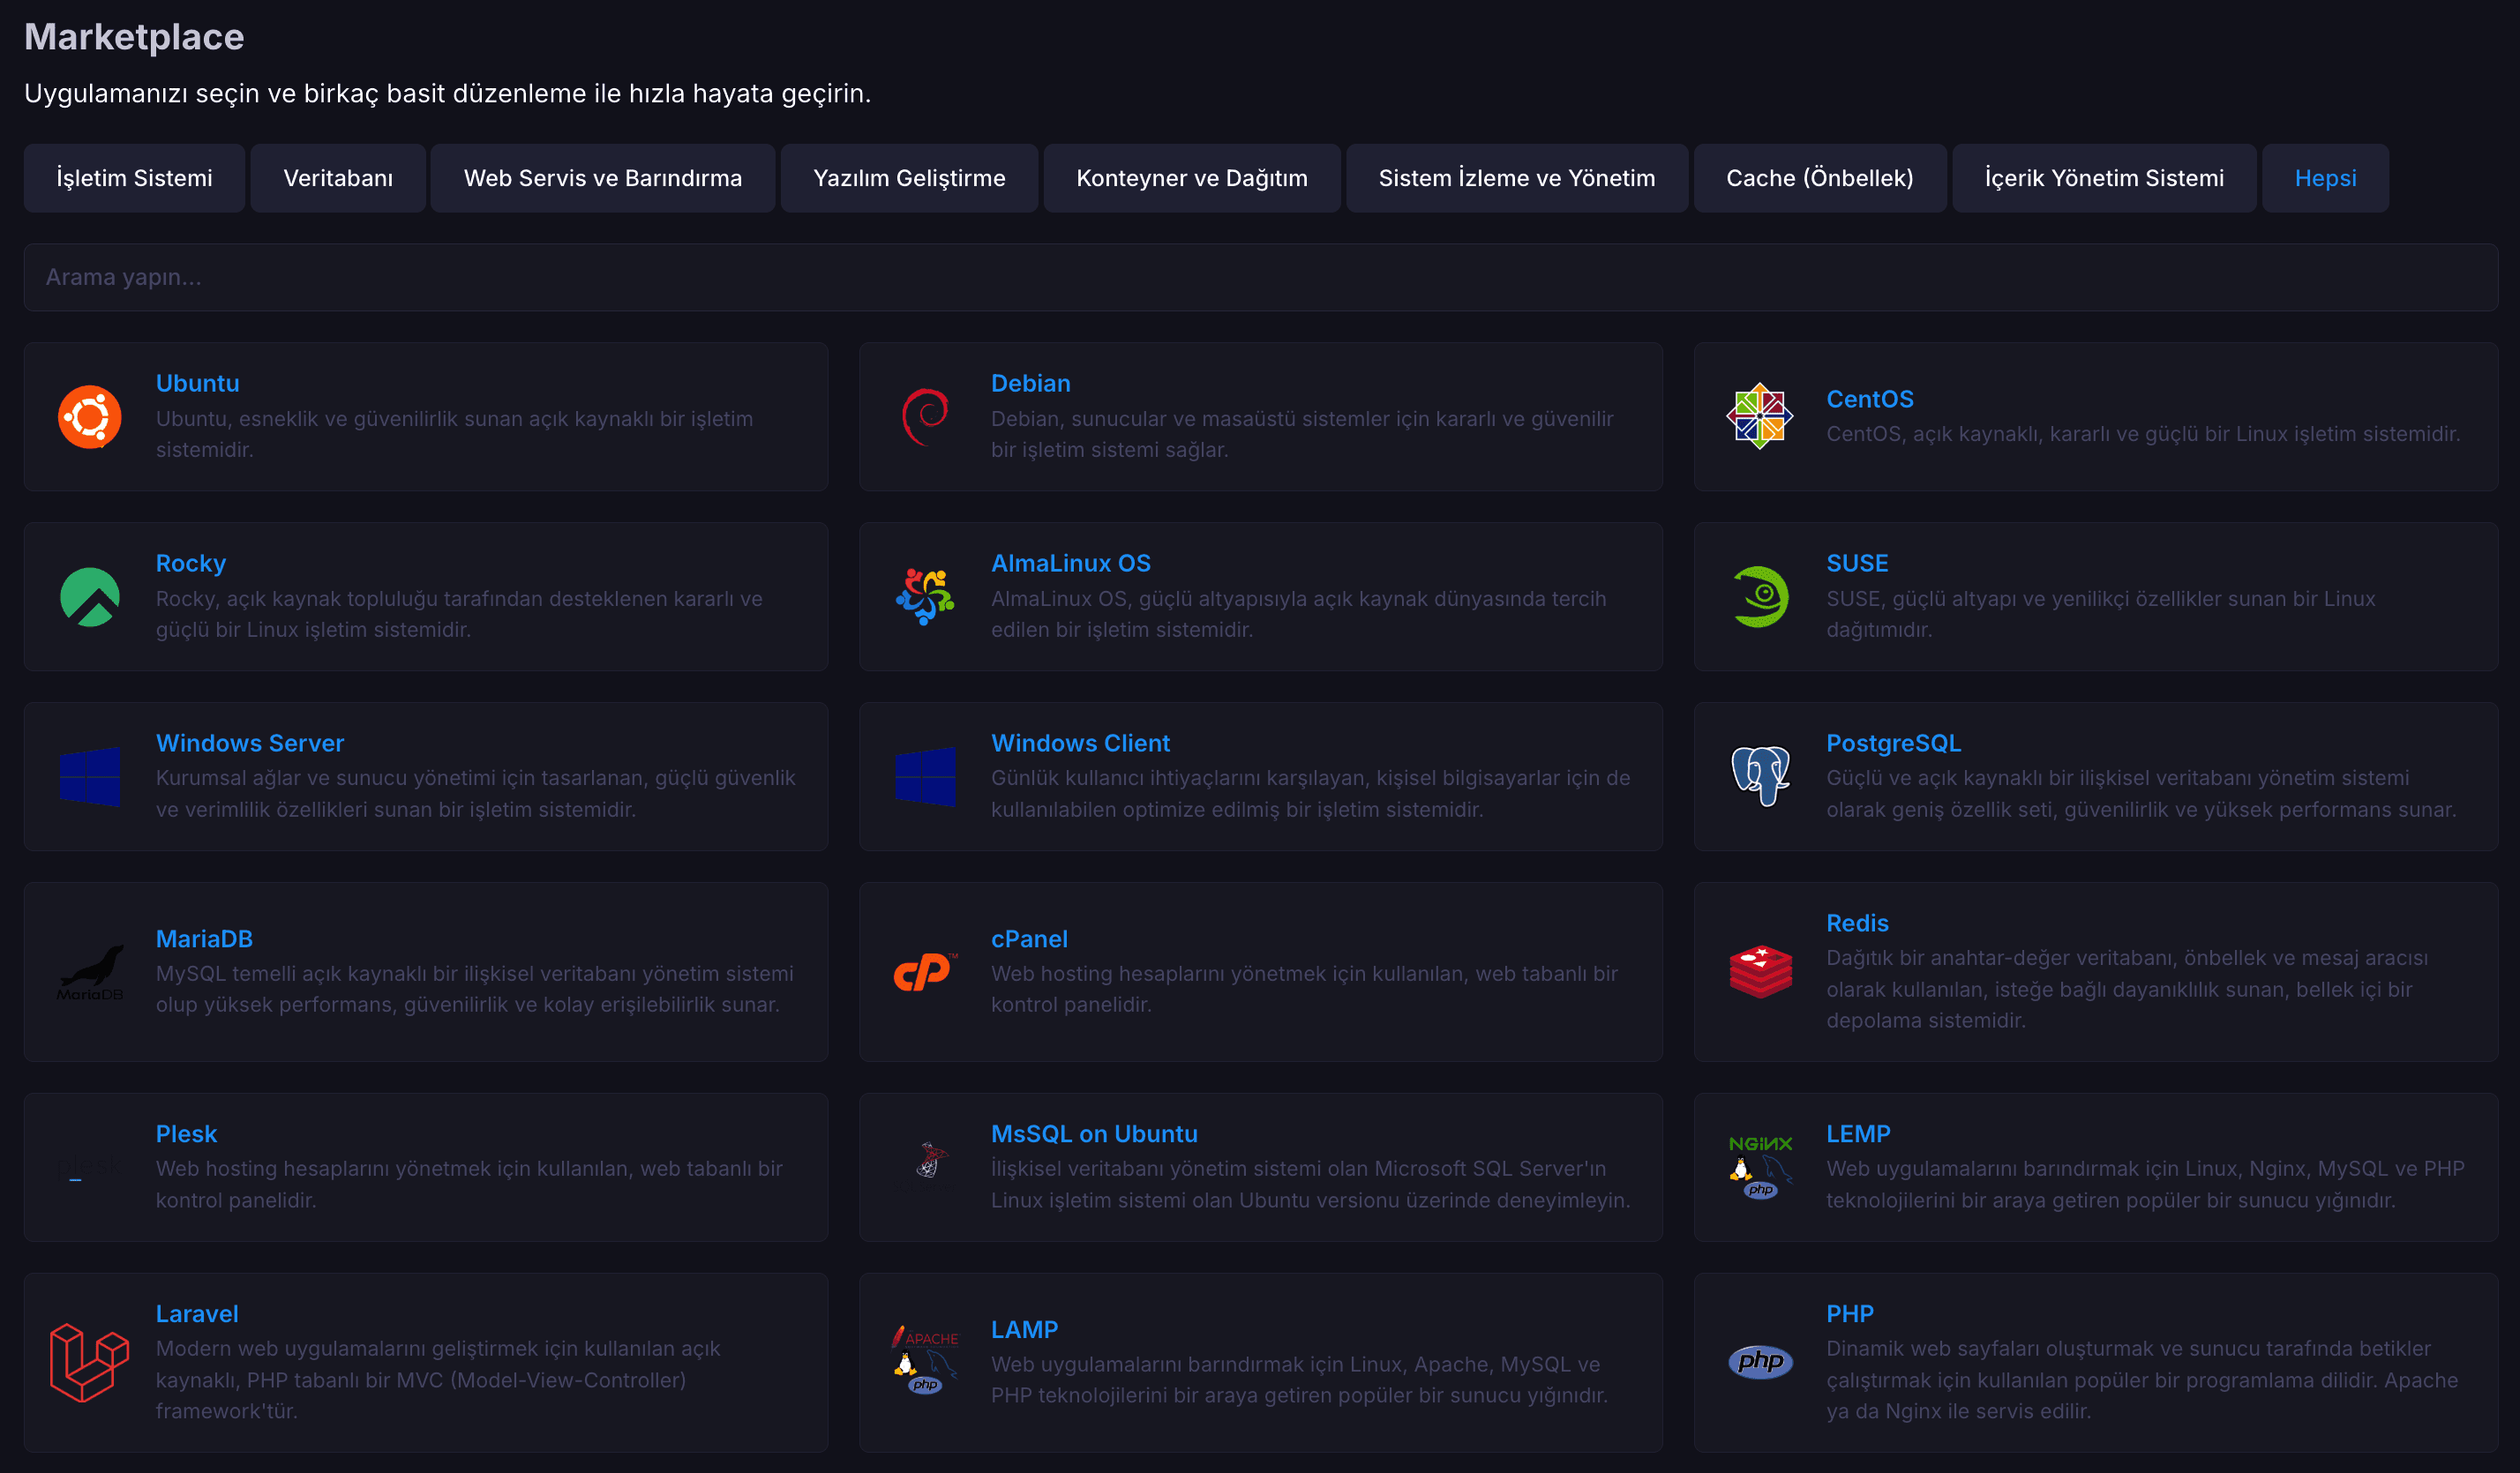Open the Windows Server title link
This screenshot has width=2520, height=1473.
[x=250, y=743]
